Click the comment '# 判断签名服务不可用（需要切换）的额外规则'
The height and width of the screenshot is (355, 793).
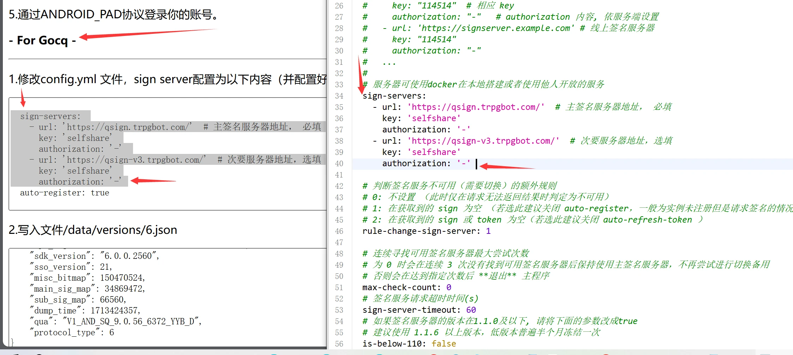coord(459,186)
